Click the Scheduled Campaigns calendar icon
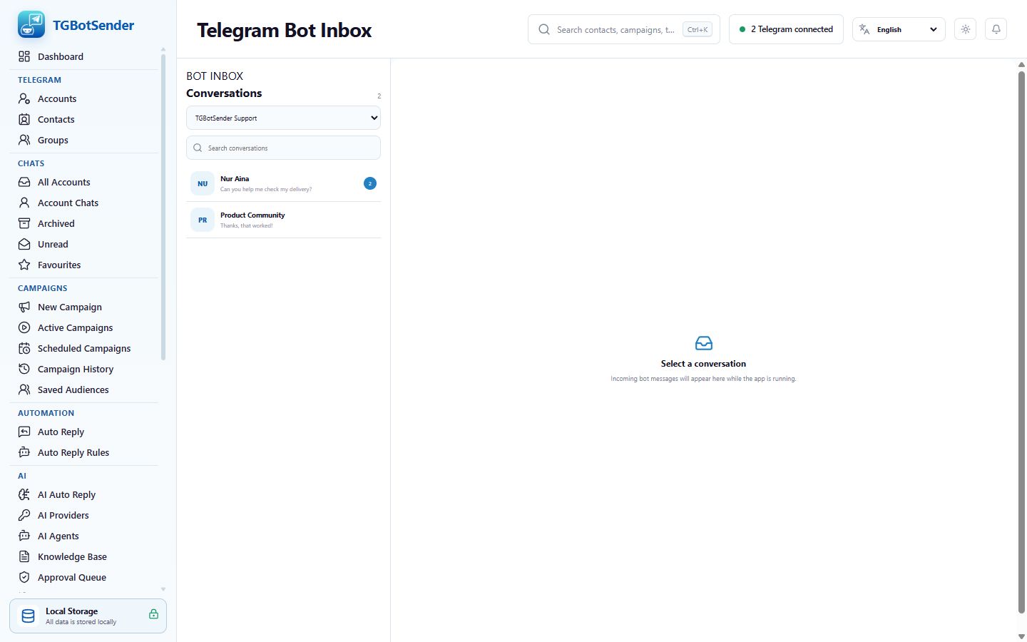This screenshot has height=642, width=1027. click(24, 348)
